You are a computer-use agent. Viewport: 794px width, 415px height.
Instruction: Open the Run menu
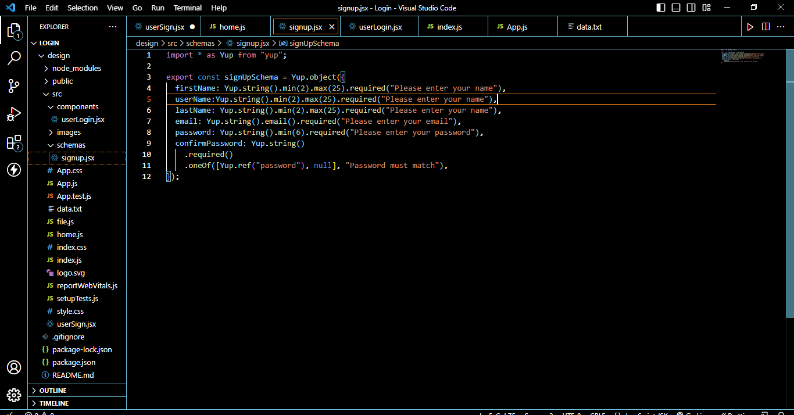pyautogui.click(x=158, y=8)
